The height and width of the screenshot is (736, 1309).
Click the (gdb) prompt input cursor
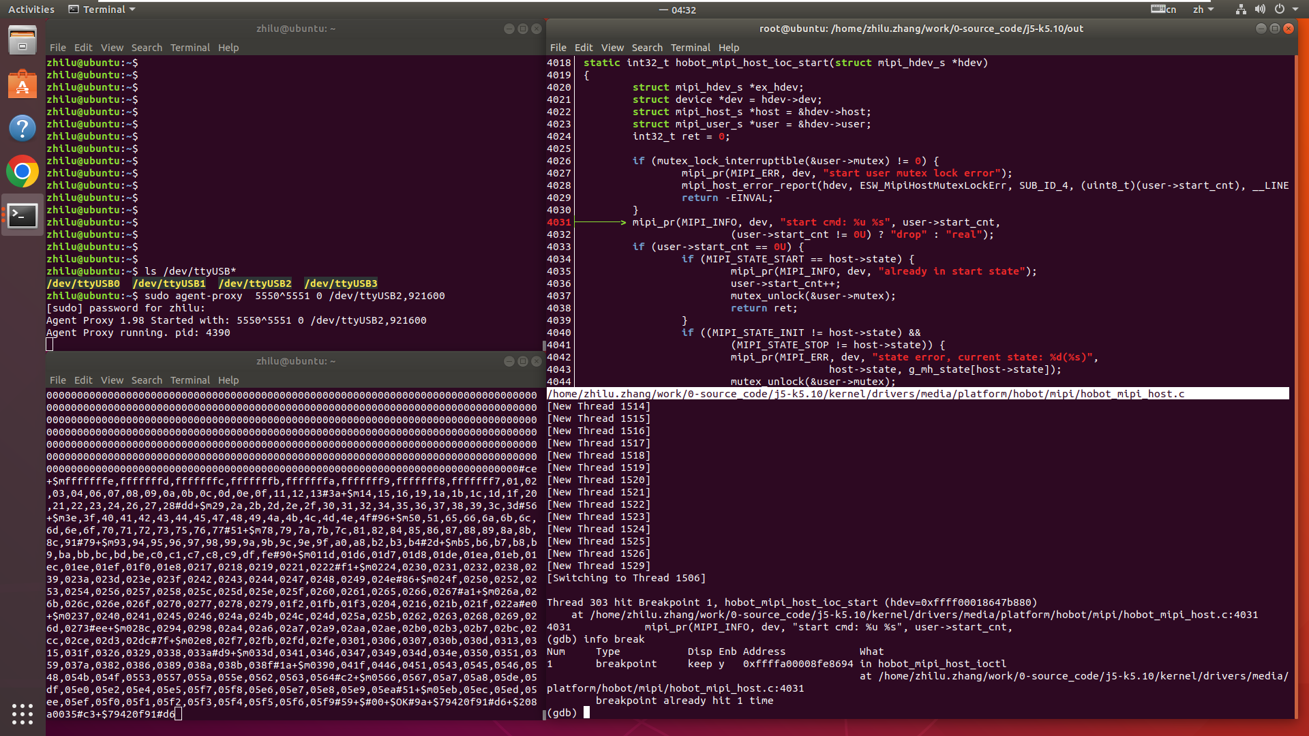pos(586,713)
